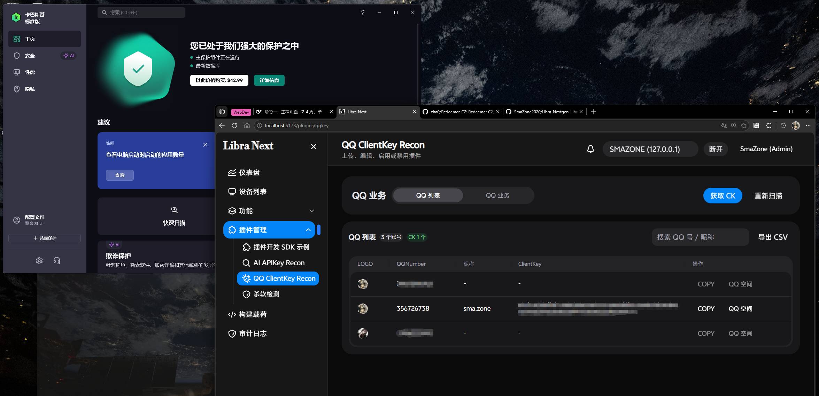Open 构建载荷 in Libra Next sidebar
Viewport: 819px width, 396px height.
(269, 314)
